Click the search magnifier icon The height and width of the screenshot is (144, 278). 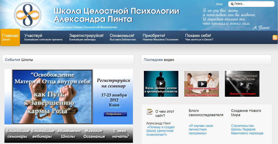pyautogui.click(x=232, y=4)
